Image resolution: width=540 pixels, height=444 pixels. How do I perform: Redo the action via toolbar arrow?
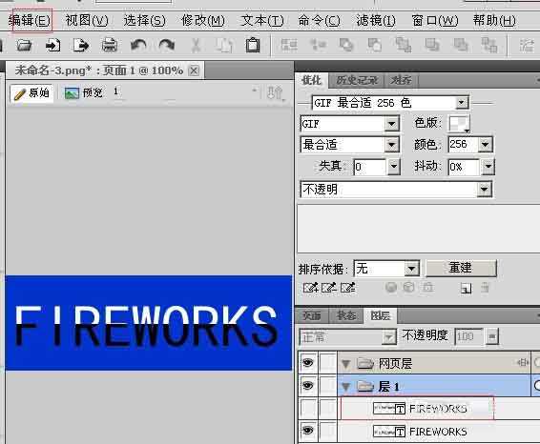pyautogui.click(x=167, y=46)
